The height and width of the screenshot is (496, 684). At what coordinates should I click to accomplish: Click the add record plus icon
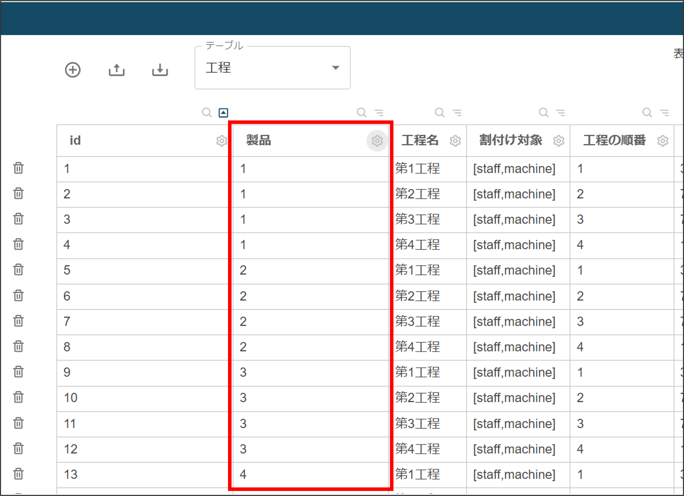click(73, 70)
